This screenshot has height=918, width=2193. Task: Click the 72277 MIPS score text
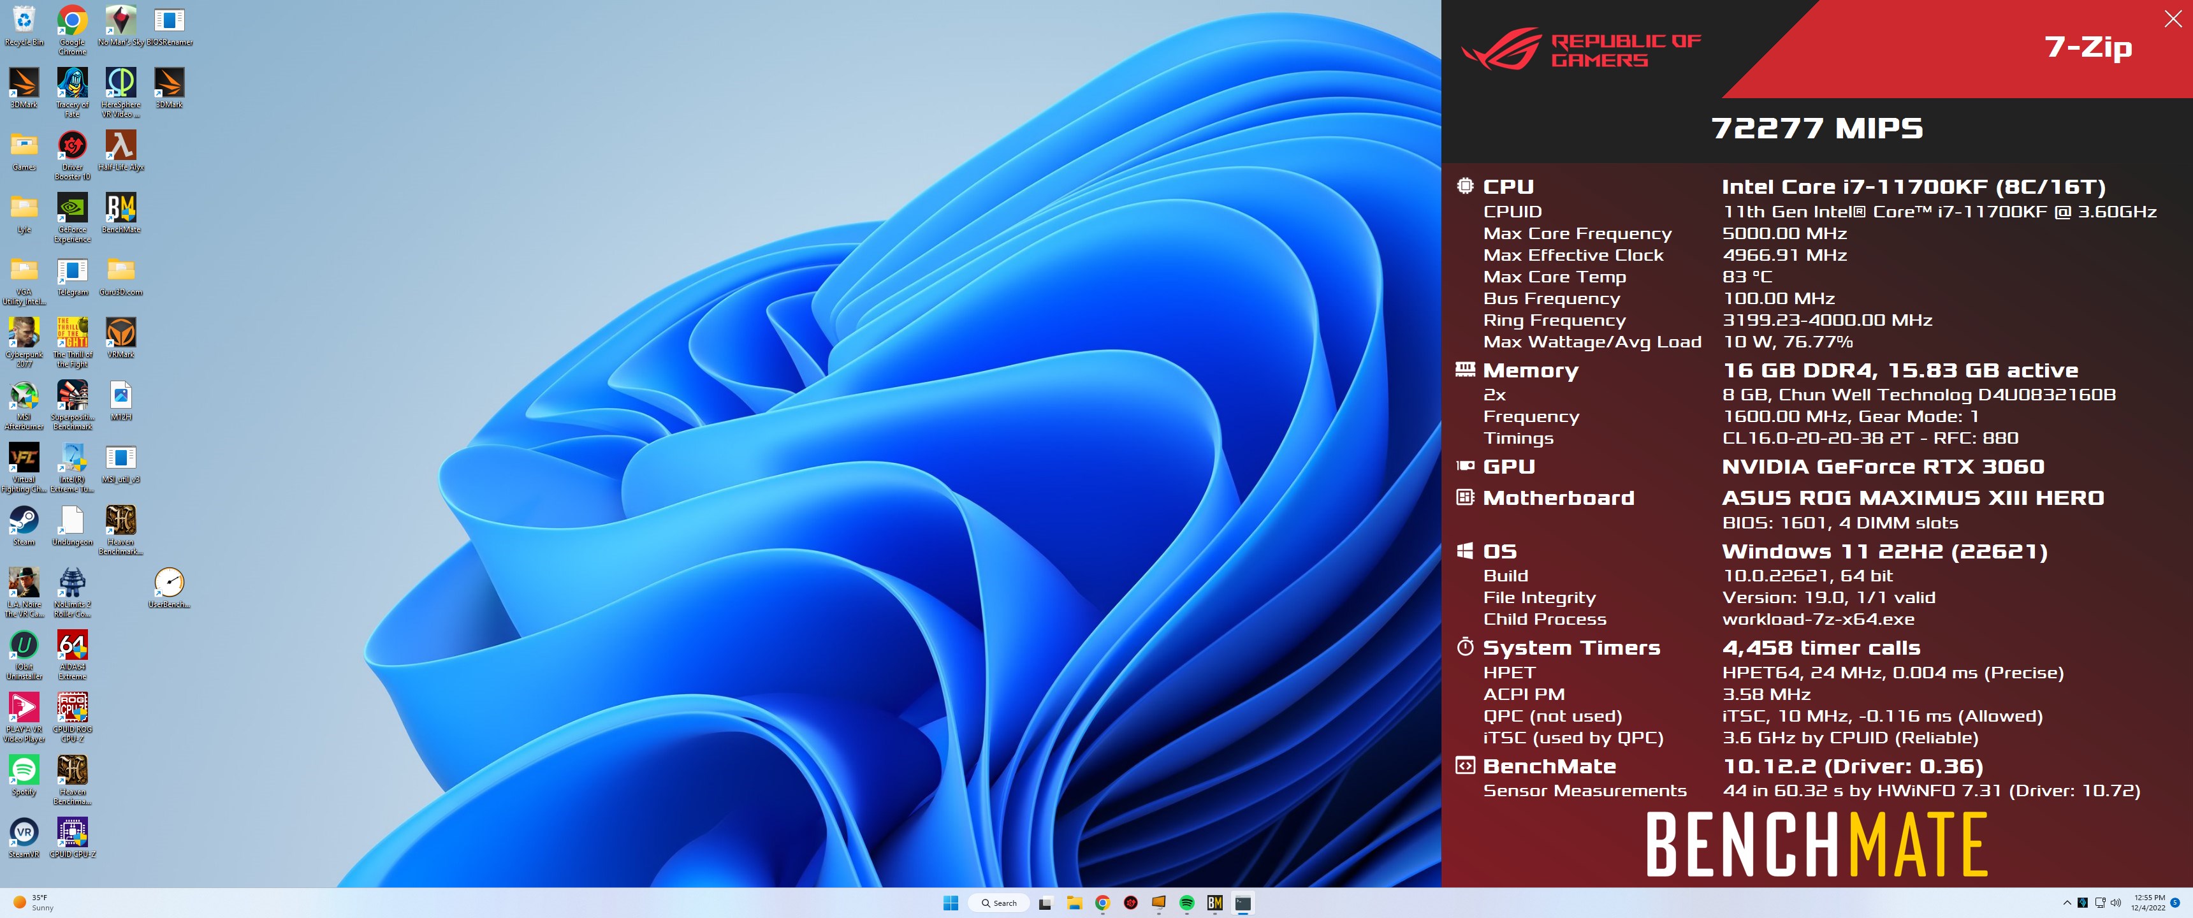click(x=1817, y=129)
